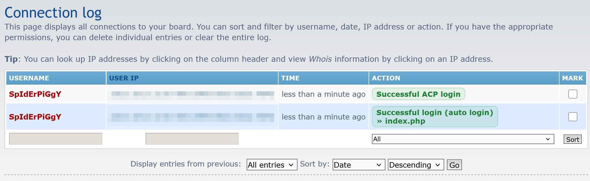Open SpIdErPiGgY profile in ACP login row
The width and height of the screenshot is (590, 181).
click(35, 94)
